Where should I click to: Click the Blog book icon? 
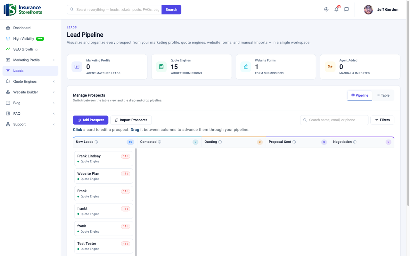[8, 103]
